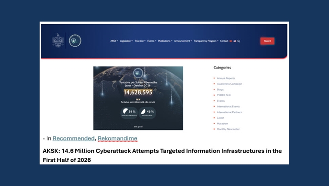This screenshot has height=186, width=329.
Task: Open Latest category
Action: coord(220,118)
